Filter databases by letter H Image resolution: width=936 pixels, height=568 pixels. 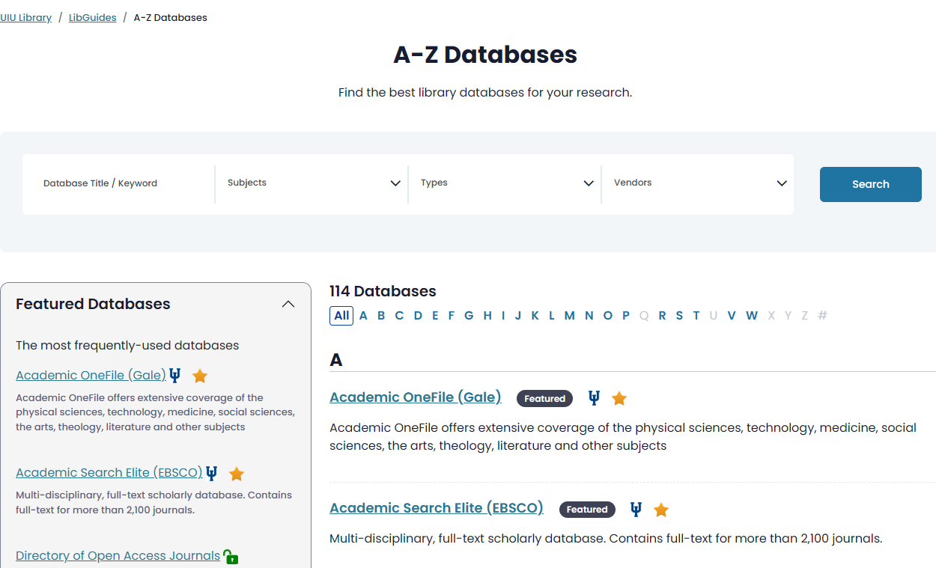[487, 316]
